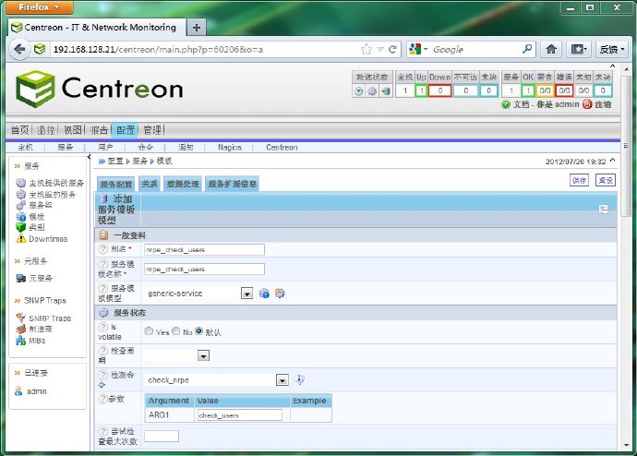Screen dimensions: 637x456
Task: Bookmark the page with the star icon
Action: (366, 49)
